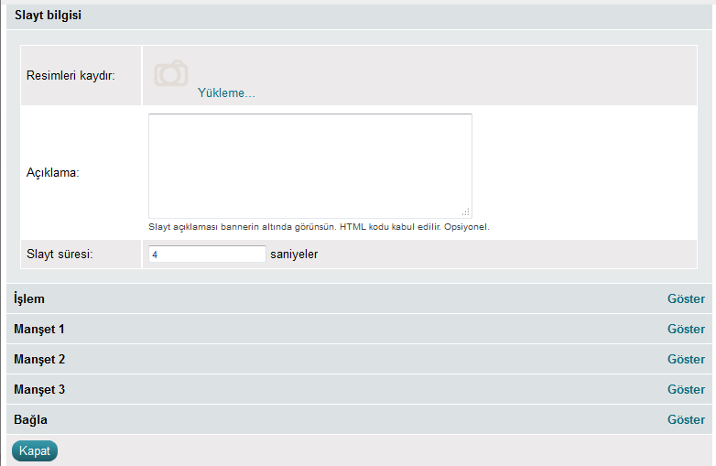Collapse the Slayt bilgisi section header
716x466 pixels.
[48, 15]
